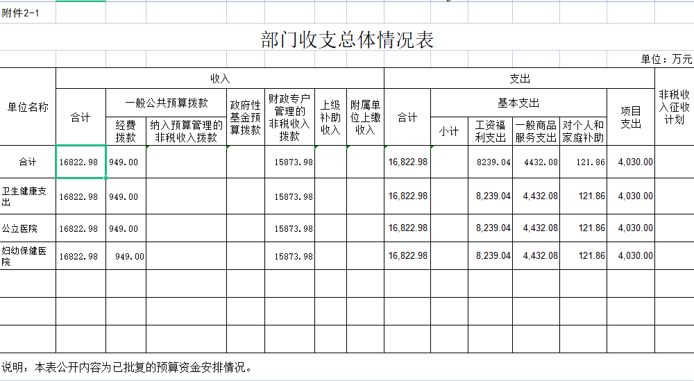The image size is (694, 381).
Task: Select the 上级补助收入 header cell
Action: pos(330,117)
